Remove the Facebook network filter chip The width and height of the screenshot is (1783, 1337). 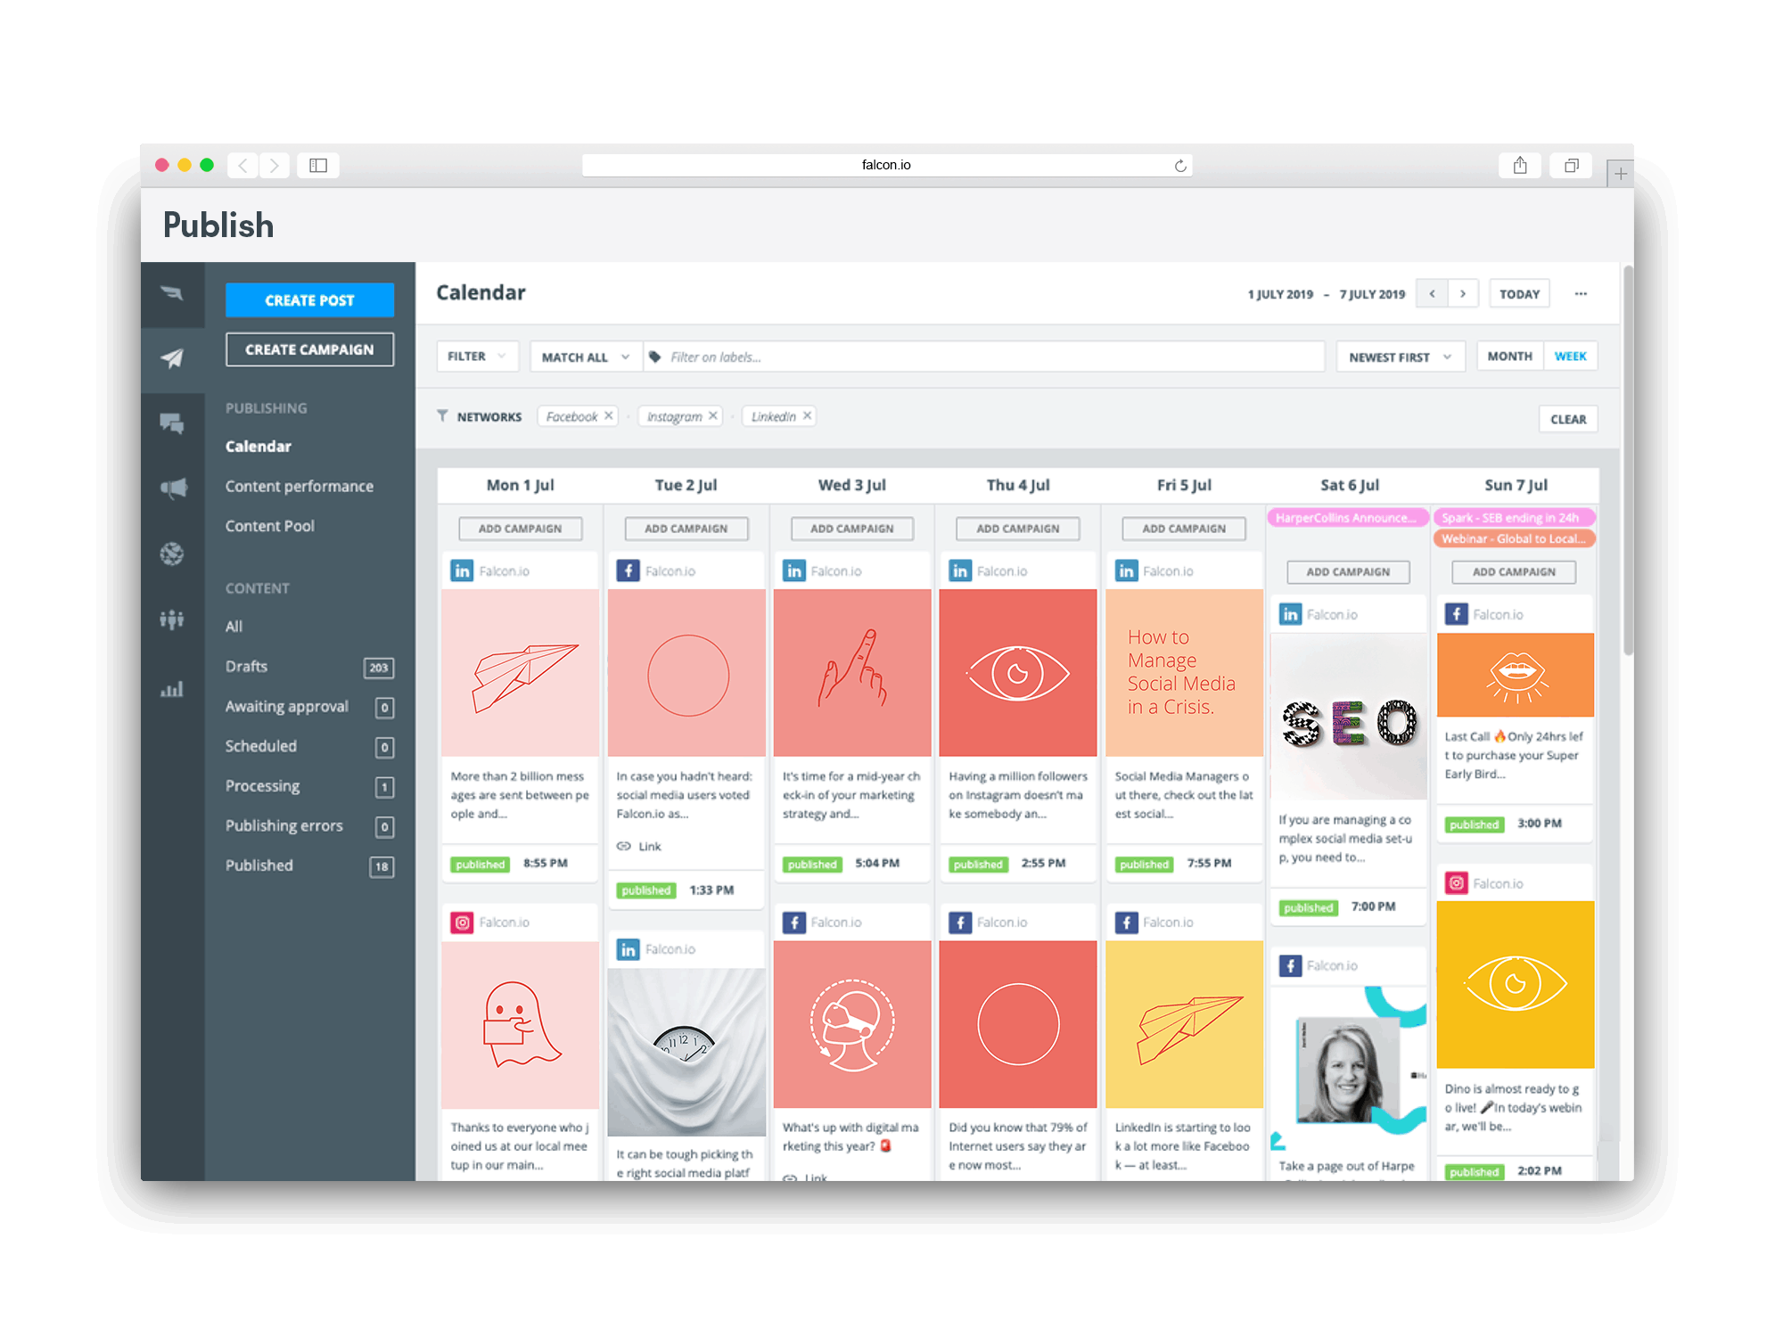pos(608,416)
